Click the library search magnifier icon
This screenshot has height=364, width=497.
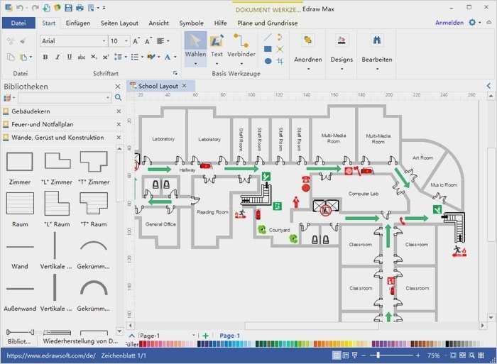coord(118,98)
